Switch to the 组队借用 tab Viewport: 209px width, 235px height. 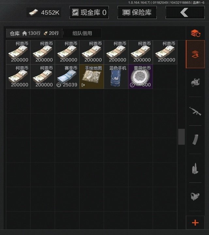pos(82,33)
